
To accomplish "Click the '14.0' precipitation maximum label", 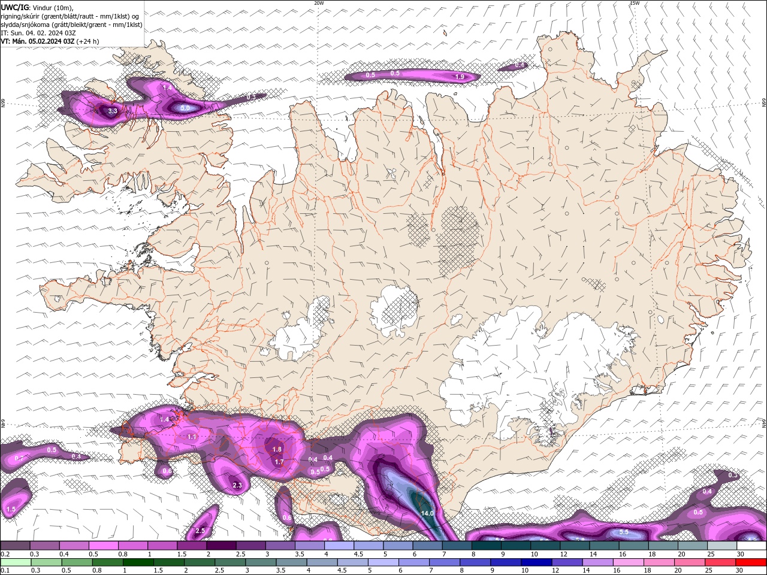I will coord(427,513).
